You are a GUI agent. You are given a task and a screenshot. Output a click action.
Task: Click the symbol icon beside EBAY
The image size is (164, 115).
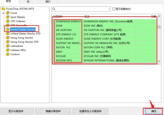[x=54, y=52]
